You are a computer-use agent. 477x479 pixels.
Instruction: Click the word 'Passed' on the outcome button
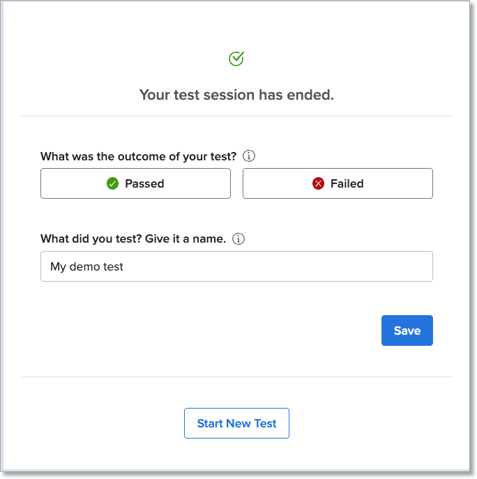pos(144,184)
